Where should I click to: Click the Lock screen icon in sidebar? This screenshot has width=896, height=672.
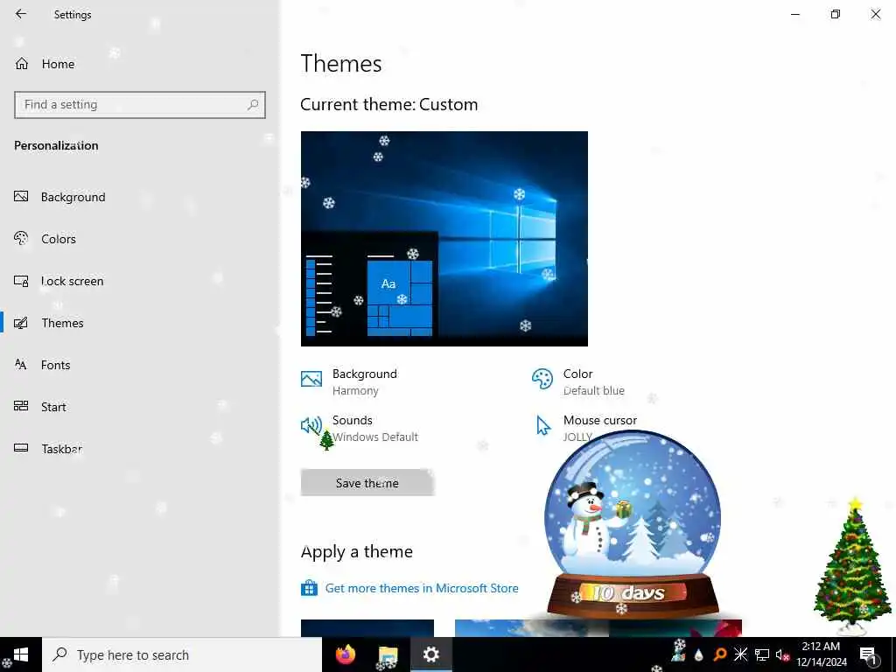[x=21, y=281]
